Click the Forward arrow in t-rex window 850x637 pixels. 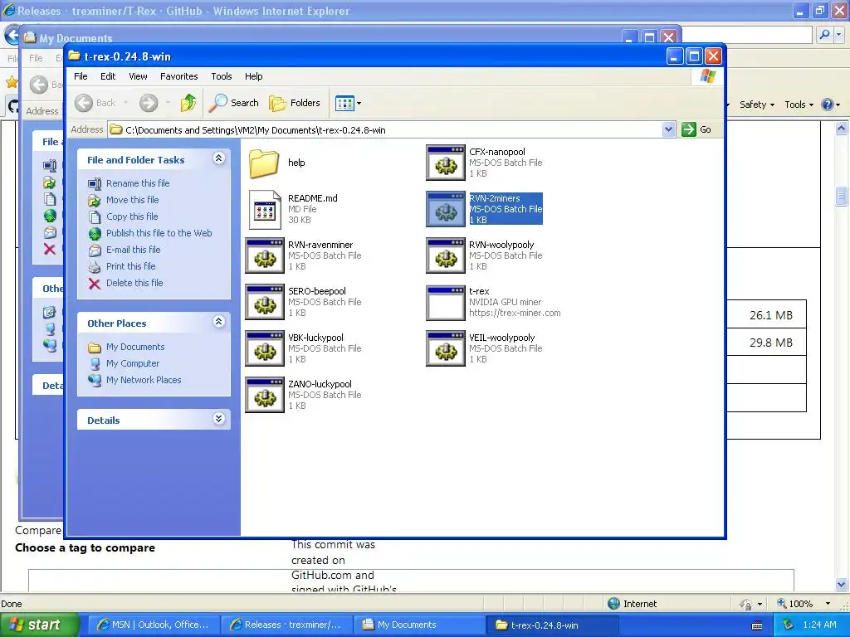click(x=148, y=102)
